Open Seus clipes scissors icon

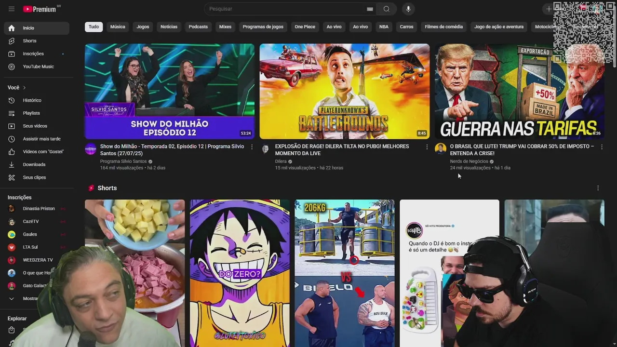click(x=12, y=177)
